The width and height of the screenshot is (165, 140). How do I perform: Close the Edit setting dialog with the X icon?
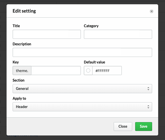152,11
